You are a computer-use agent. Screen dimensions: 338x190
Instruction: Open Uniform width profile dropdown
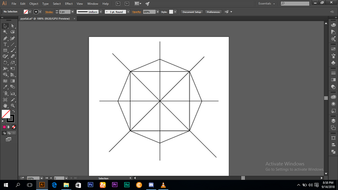pyautogui.click(x=101, y=12)
